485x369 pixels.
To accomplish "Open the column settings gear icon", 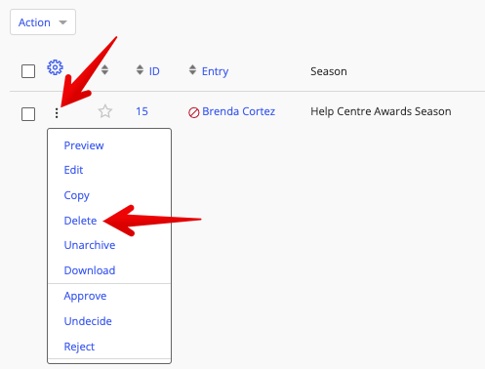I will [55, 67].
